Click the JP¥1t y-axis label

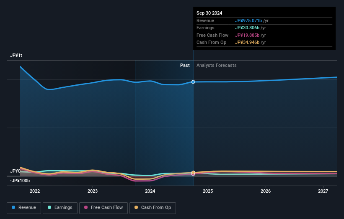pyautogui.click(x=16, y=55)
